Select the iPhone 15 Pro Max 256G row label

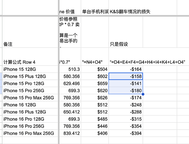point(29,98)
